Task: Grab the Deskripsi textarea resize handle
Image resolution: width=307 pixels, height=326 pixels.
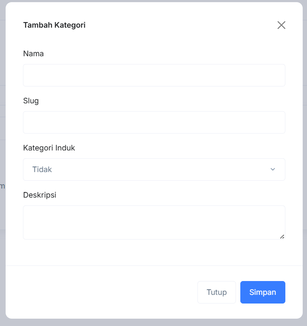Action: tap(282, 236)
